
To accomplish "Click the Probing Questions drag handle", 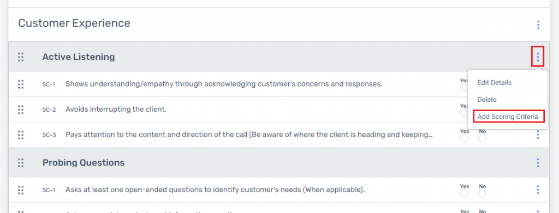I will pos(21,163).
